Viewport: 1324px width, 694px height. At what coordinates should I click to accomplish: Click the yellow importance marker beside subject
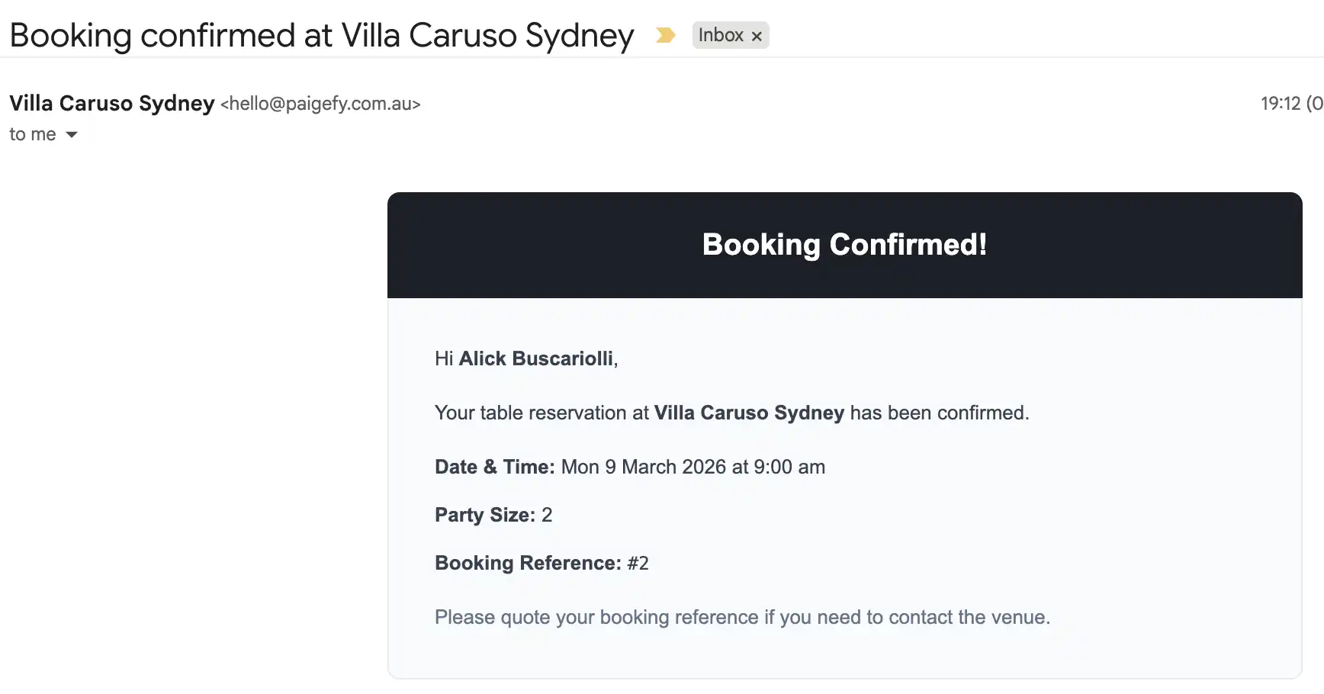coord(665,35)
